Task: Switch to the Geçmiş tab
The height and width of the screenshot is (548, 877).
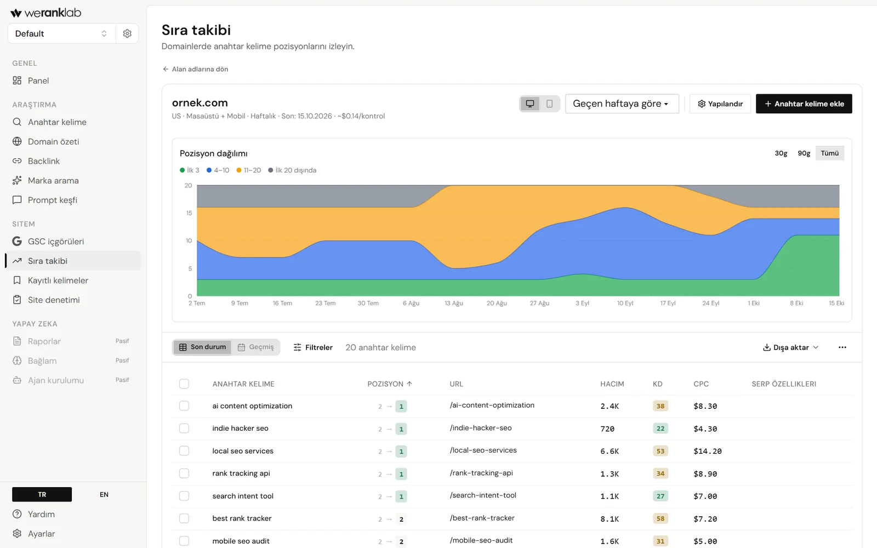Action: 255,347
